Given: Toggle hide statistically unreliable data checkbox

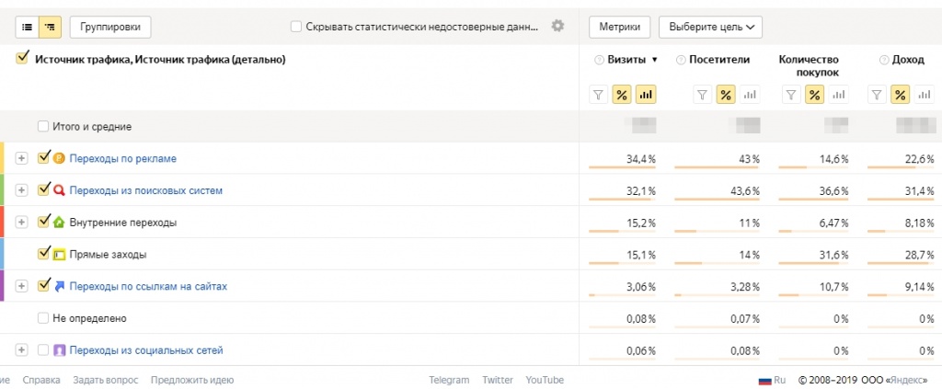Looking at the screenshot, I should pyautogui.click(x=296, y=27).
